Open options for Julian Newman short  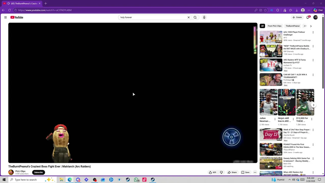(x=275, y=119)
